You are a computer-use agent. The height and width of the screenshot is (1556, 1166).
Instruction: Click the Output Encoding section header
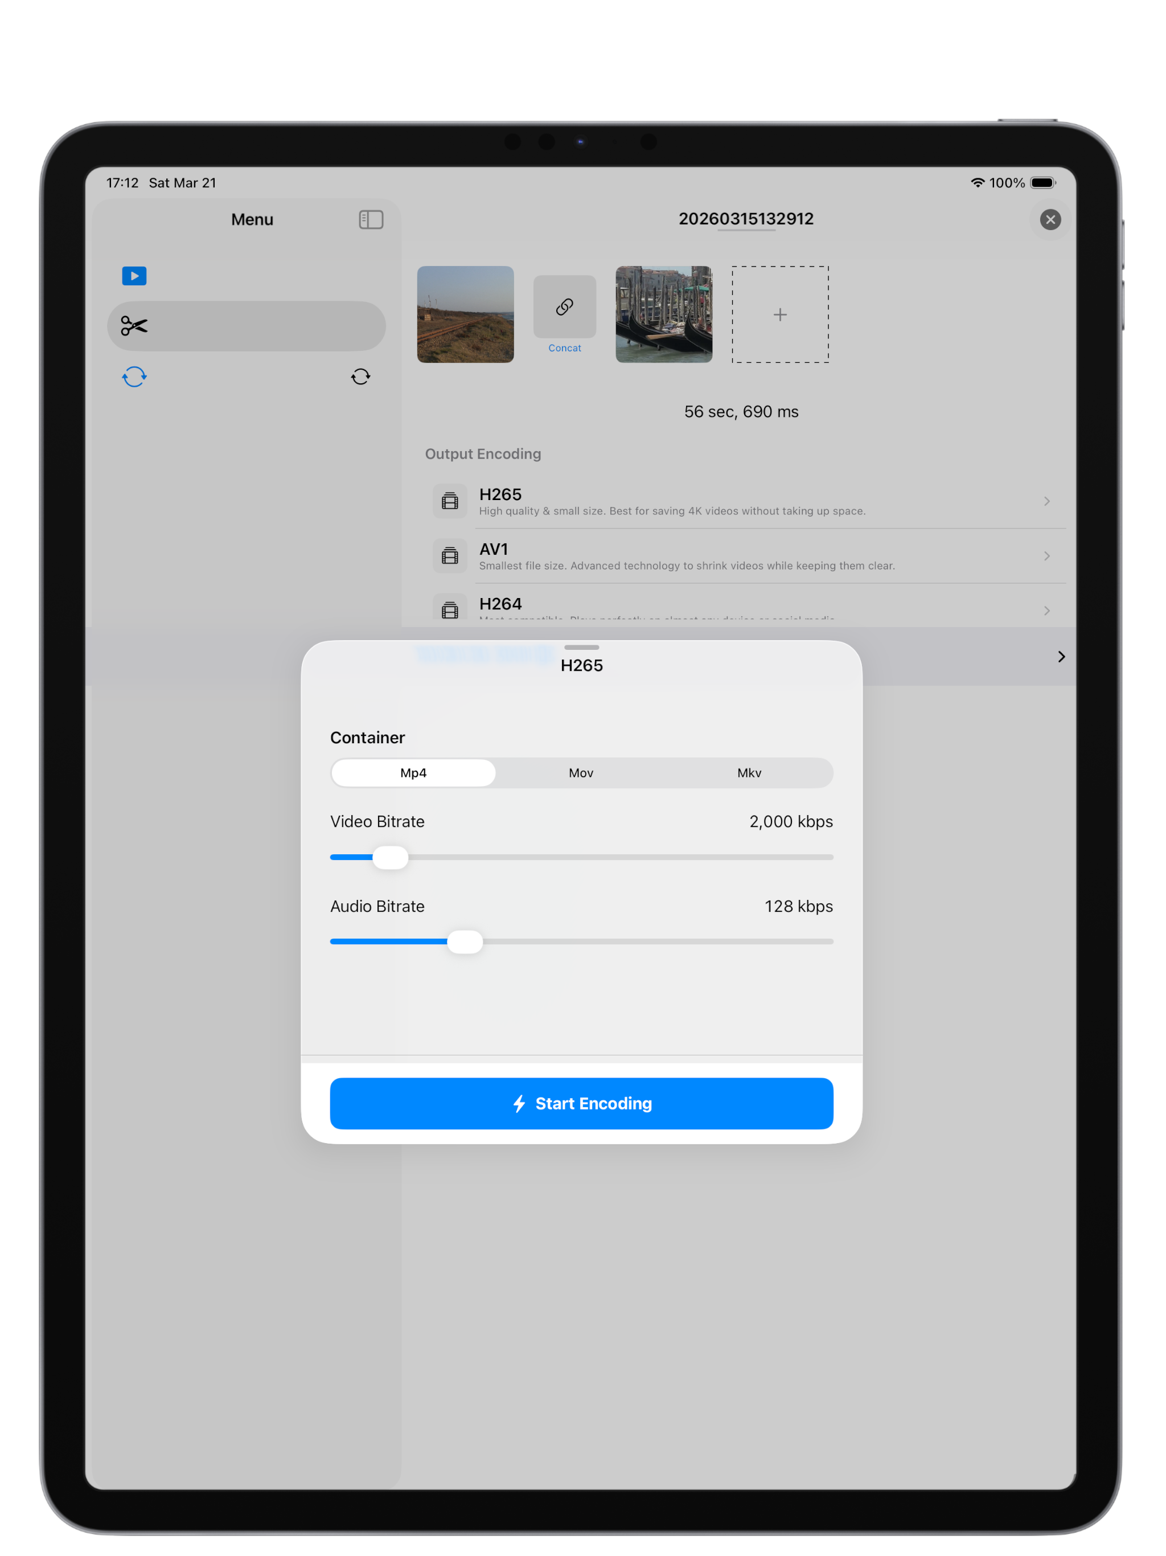pyautogui.click(x=483, y=454)
